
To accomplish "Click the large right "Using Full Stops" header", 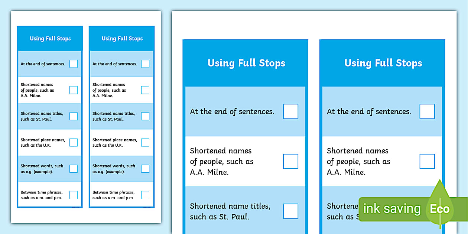I will tap(383, 63).
